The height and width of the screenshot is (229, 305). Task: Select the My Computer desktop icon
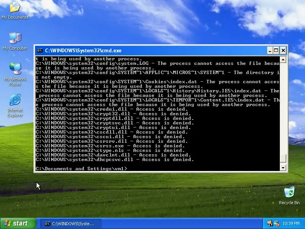pos(15,41)
